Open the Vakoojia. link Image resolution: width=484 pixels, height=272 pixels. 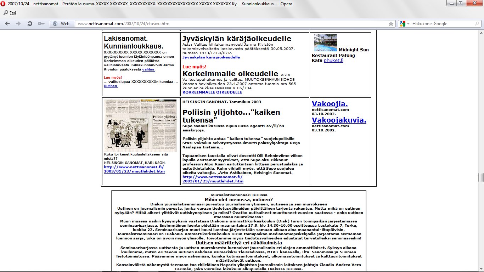click(330, 104)
